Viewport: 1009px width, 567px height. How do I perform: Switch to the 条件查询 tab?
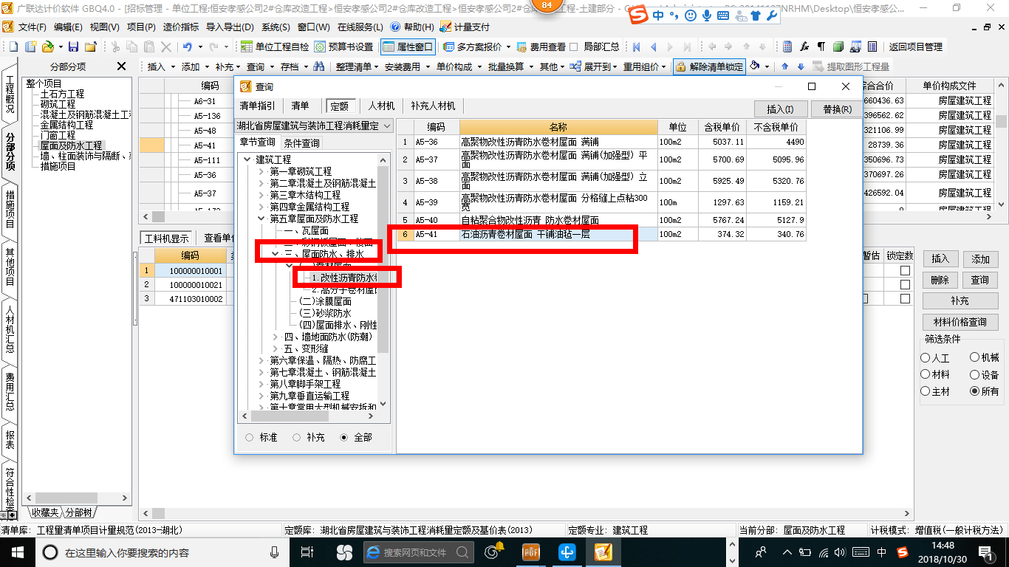tap(301, 142)
